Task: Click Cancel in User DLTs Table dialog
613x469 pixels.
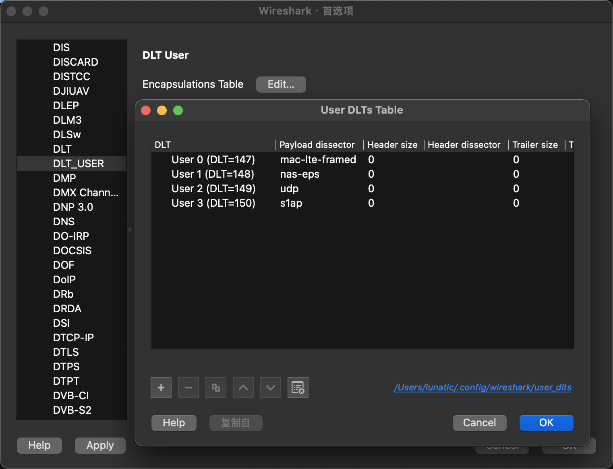Action: (479, 423)
